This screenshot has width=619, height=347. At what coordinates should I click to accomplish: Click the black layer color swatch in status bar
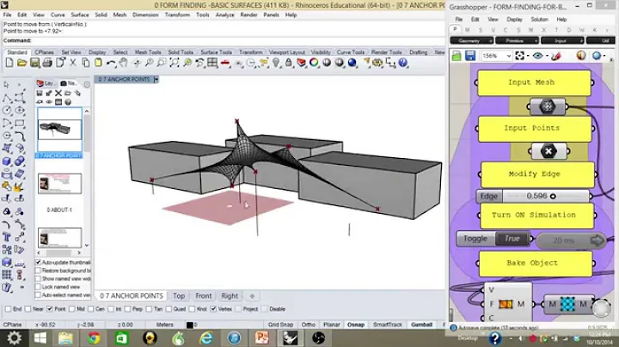tap(189, 325)
